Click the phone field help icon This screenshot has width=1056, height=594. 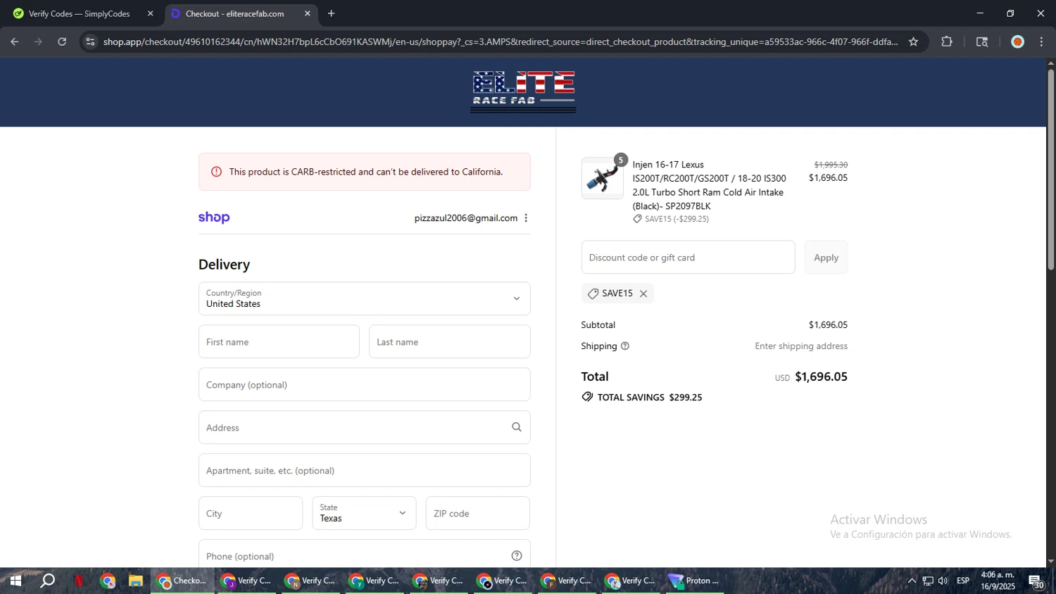point(517,556)
